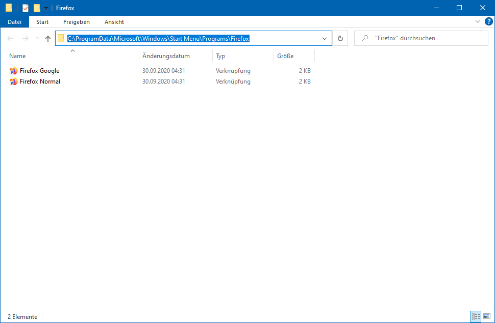Open the Freigeben ribbon tab
This screenshot has width=495, height=323.
click(x=77, y=22)
